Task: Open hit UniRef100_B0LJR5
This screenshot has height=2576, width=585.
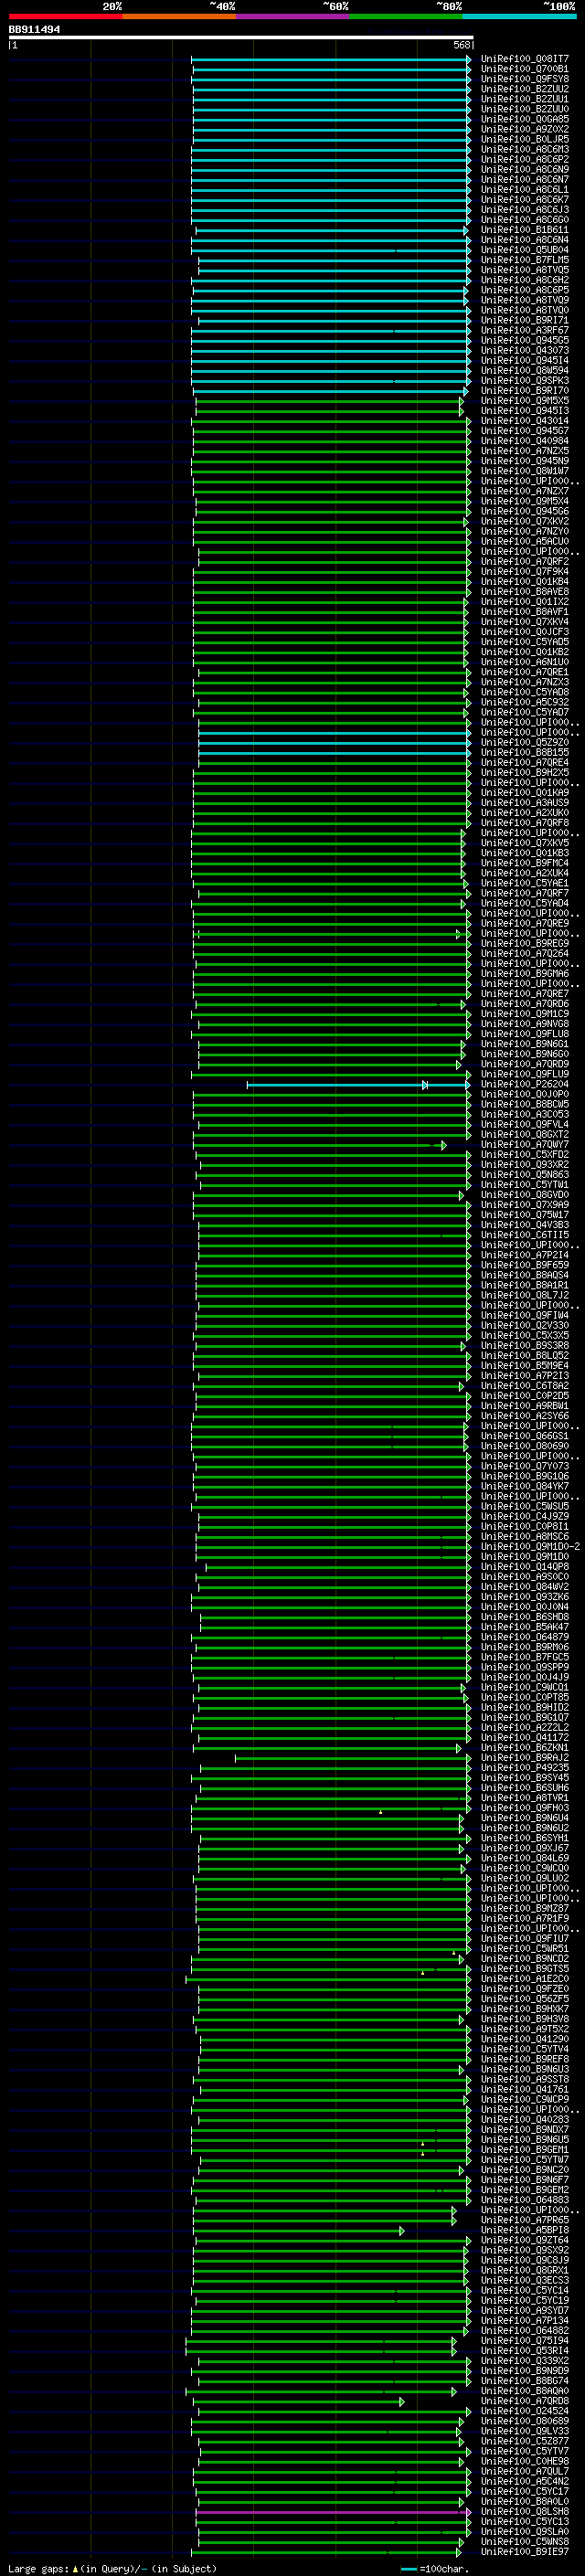Action: click(x=524, y=139)
